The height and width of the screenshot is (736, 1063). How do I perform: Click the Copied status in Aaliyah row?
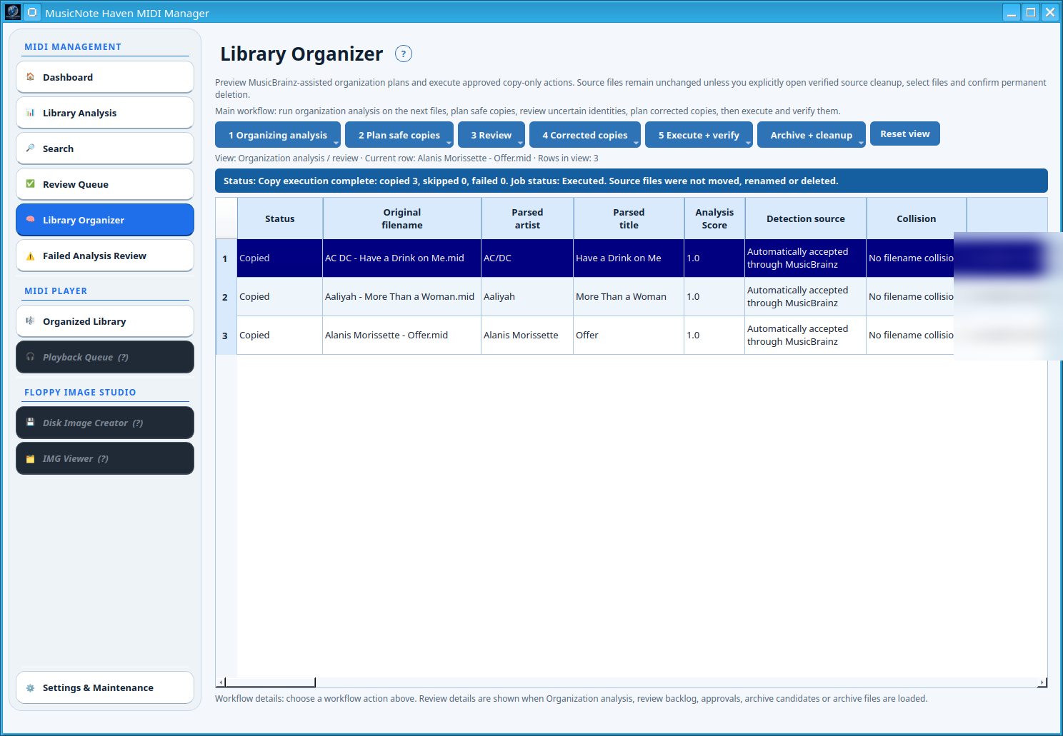coord(280,296)
